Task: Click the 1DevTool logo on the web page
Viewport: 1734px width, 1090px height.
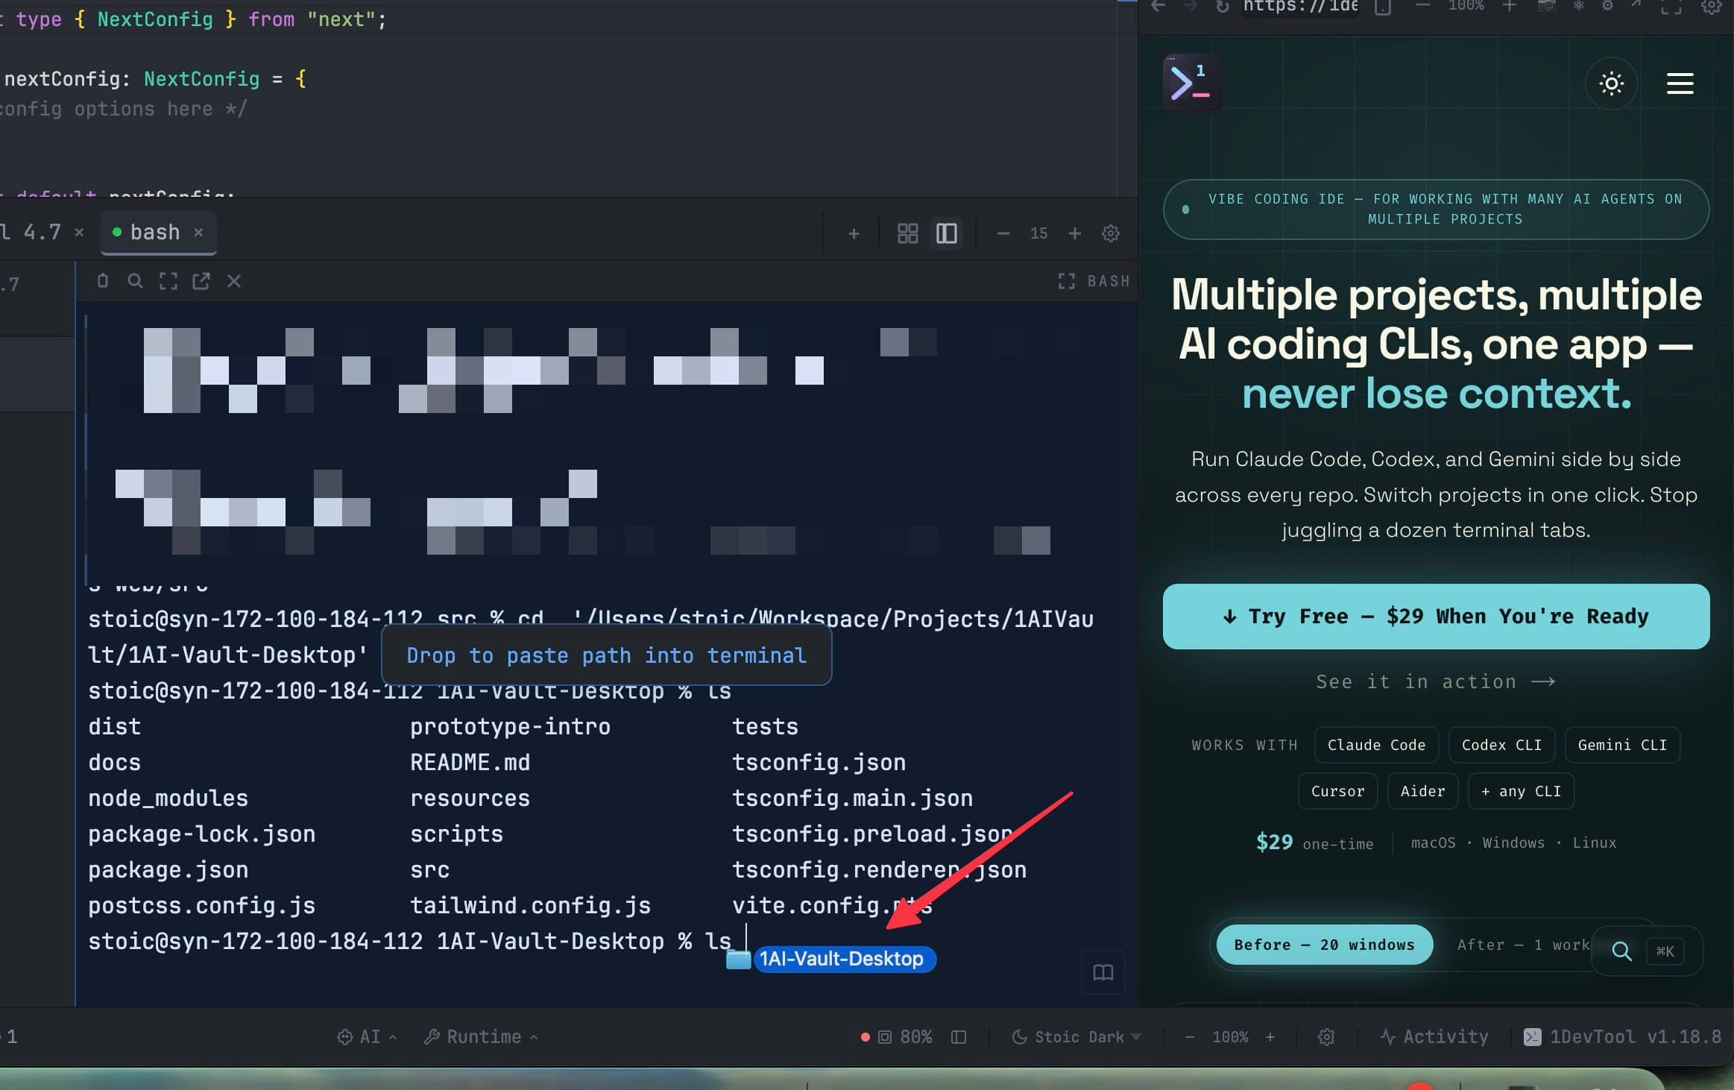Action: pyautogui.click(x=1191, y=83)
